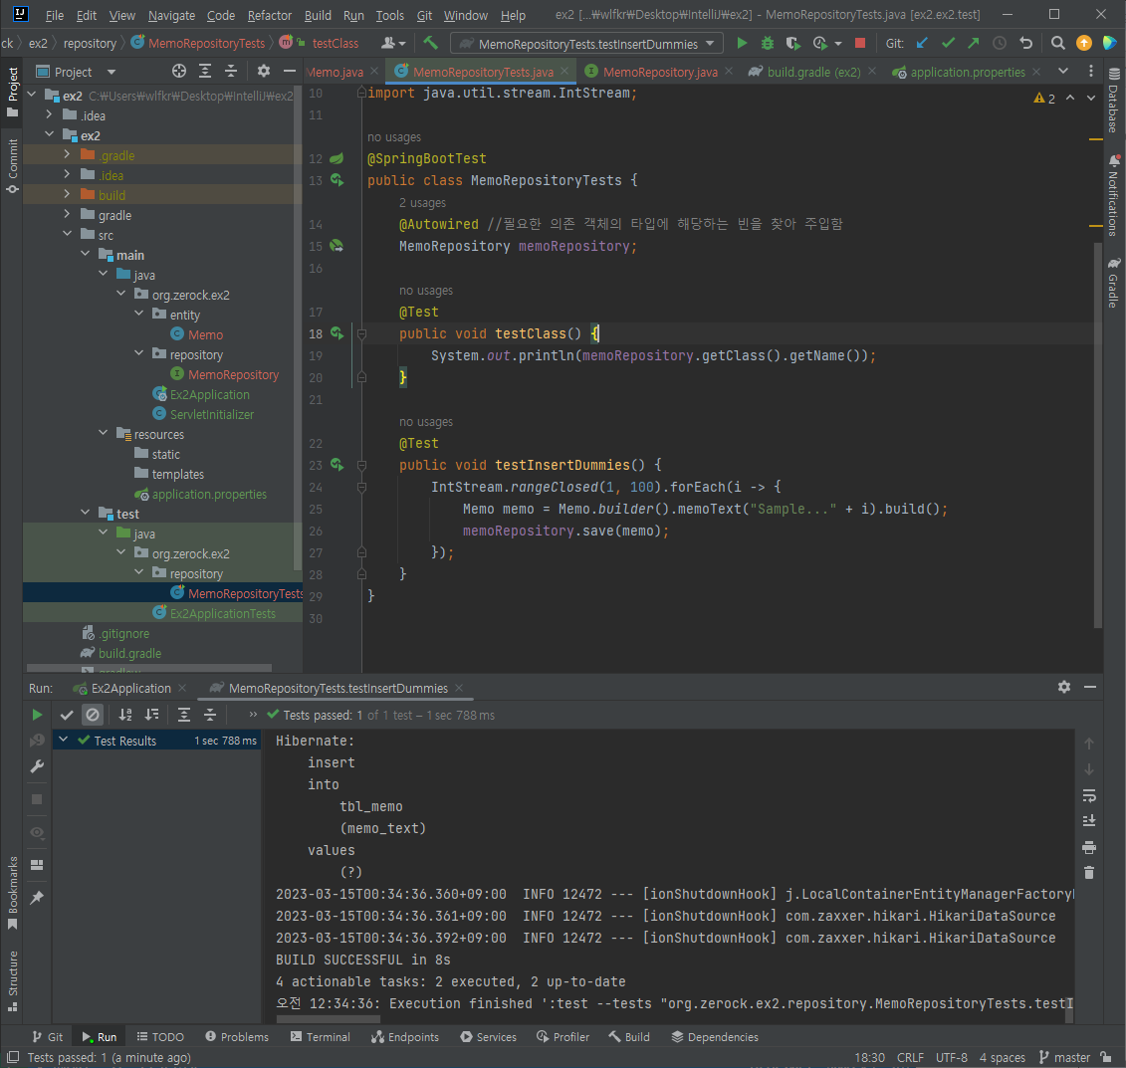Image resolution: width=1126 pixels, height=1068 pixels.
Task: Switch to Ex2Application run tab
Action: [130, 689]
